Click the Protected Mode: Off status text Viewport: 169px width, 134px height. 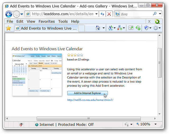pyautogui.click(x=76, y=125)
